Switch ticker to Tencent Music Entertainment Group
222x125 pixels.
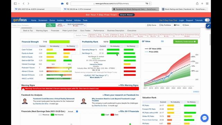click(187, 35)
